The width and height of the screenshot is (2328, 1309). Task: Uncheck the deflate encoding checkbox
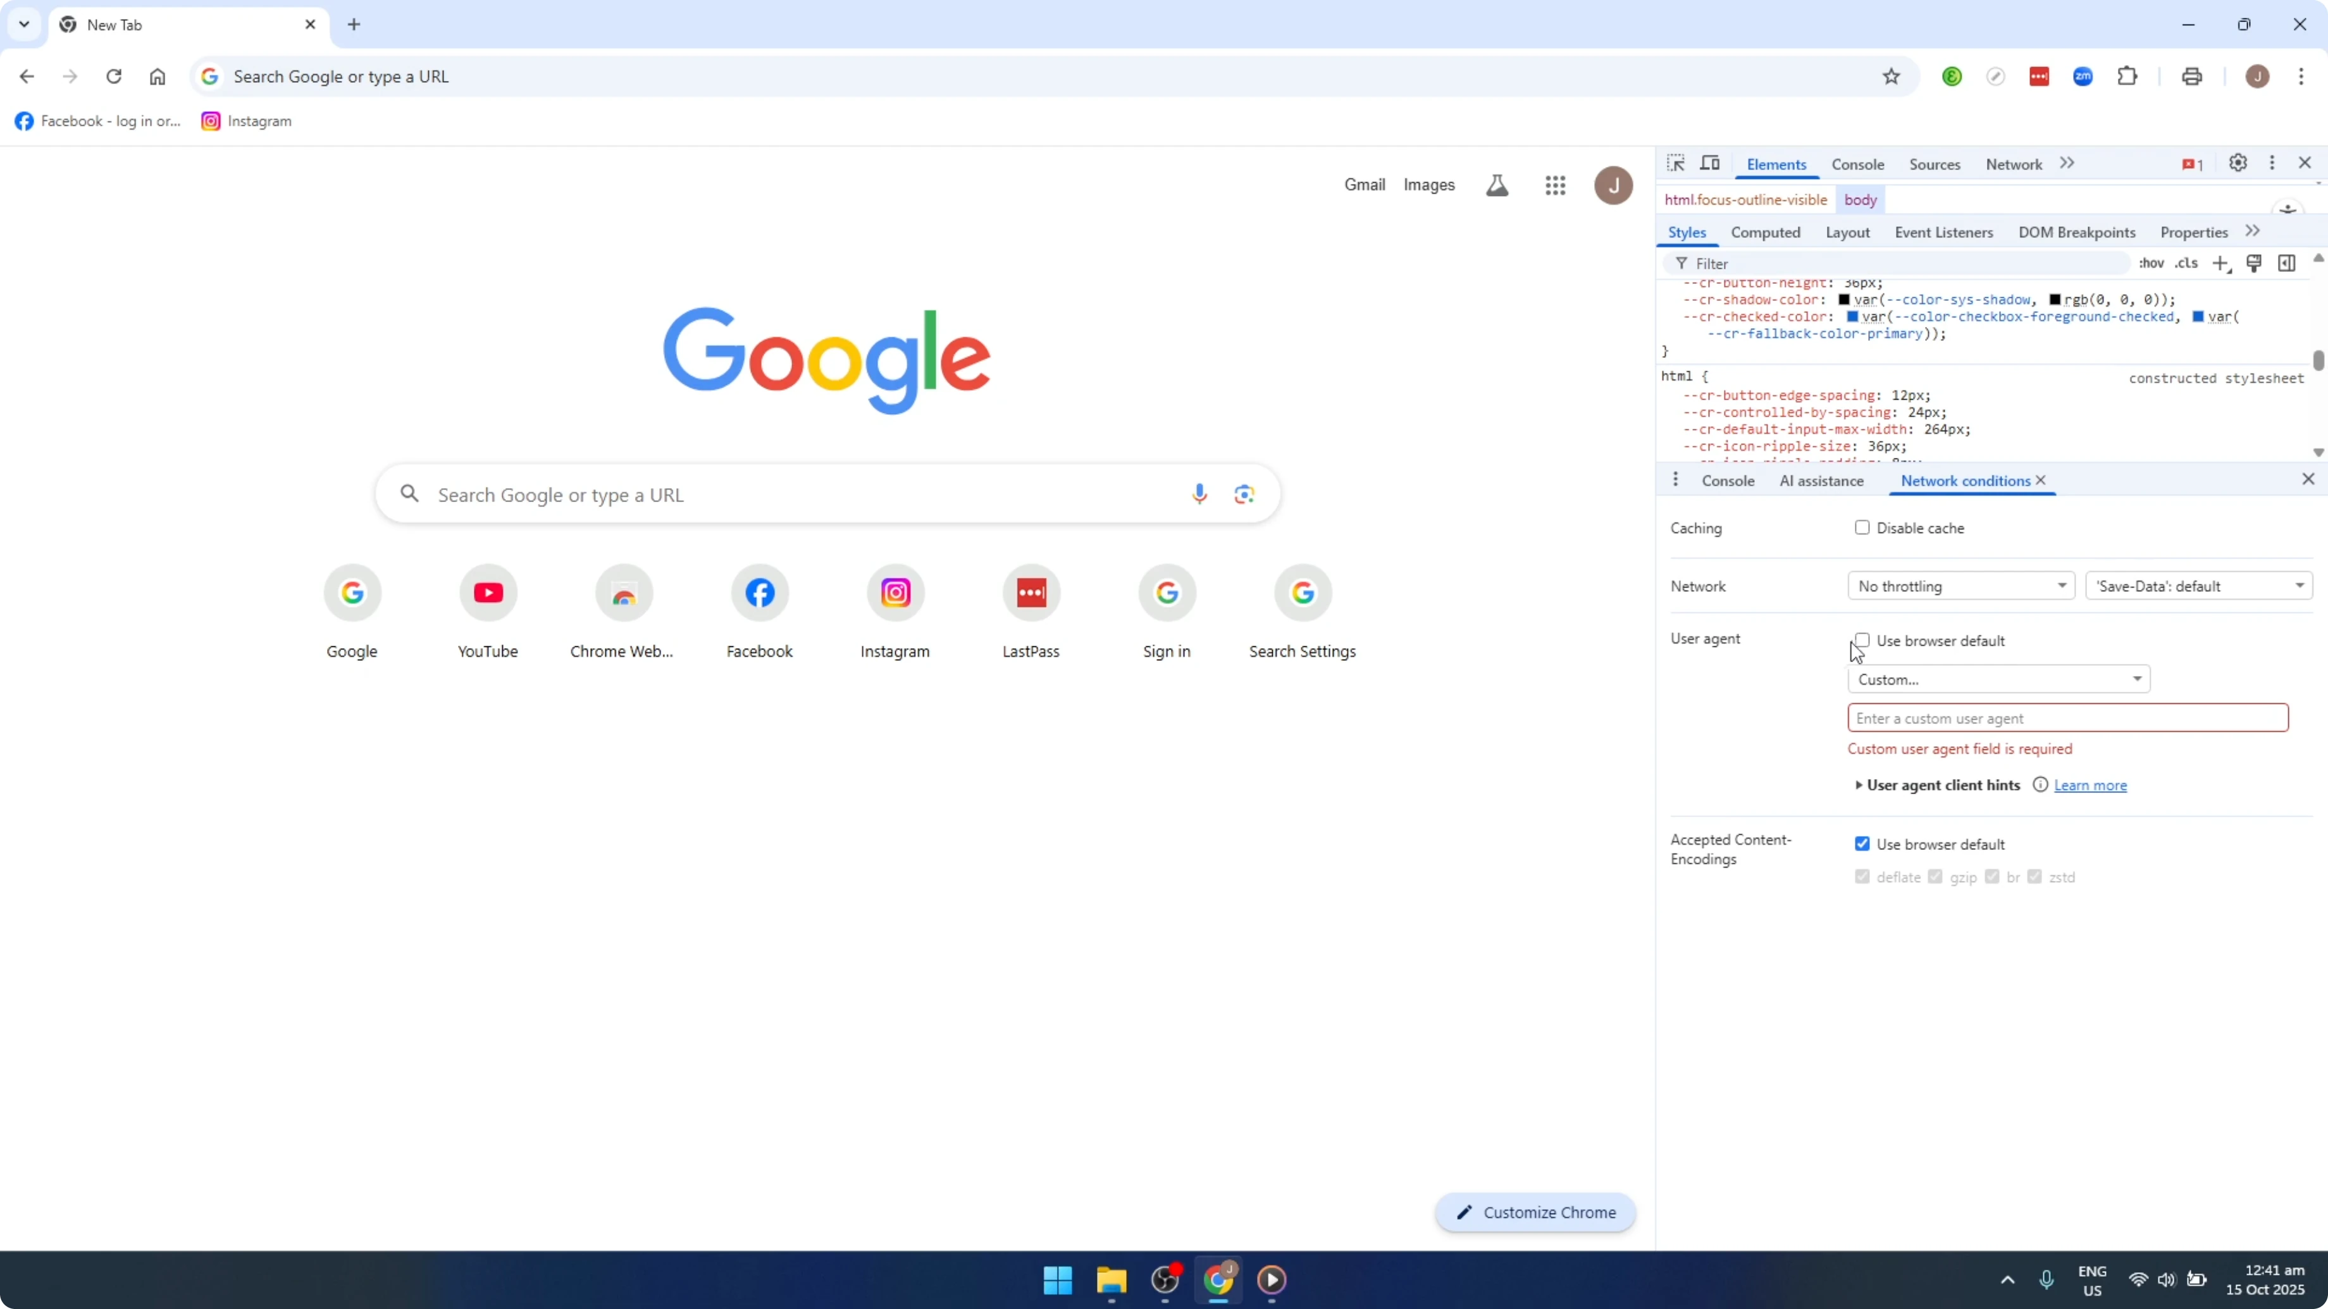(1862, 876)
